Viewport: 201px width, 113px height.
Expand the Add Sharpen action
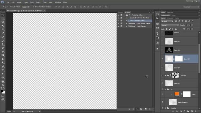coord(126,26)
